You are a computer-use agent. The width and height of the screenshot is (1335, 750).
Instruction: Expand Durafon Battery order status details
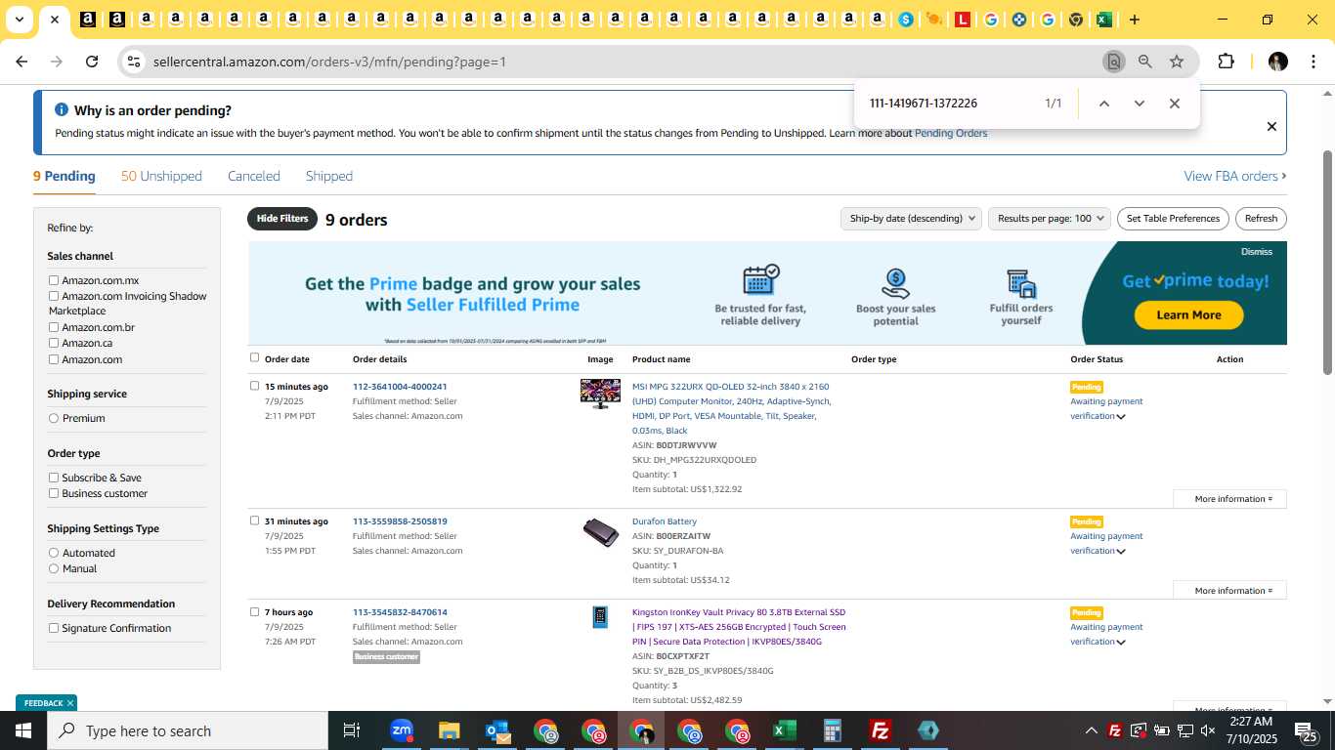coord(1121,552)
